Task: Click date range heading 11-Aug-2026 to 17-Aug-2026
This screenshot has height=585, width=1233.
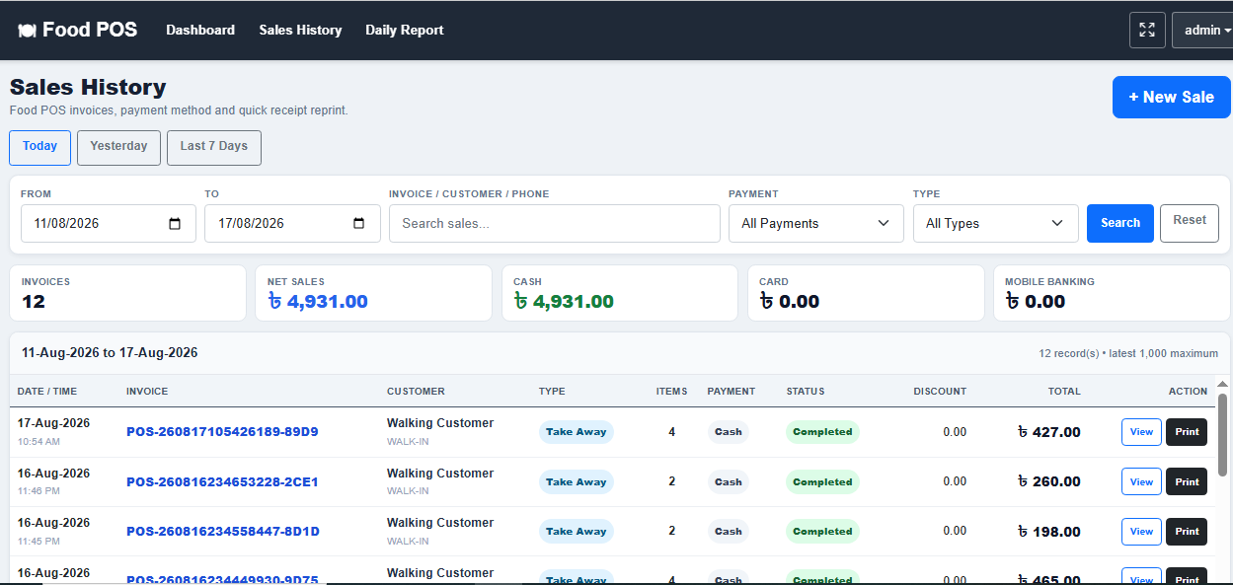Action: [x=110, y=353]
